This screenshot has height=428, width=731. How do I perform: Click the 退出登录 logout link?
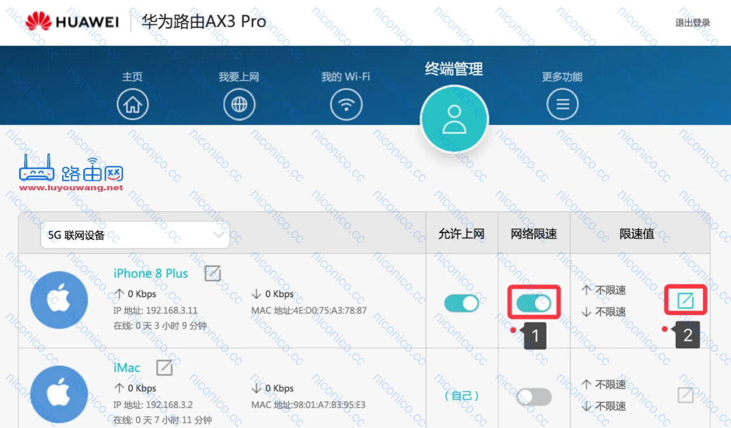point(692,23)
